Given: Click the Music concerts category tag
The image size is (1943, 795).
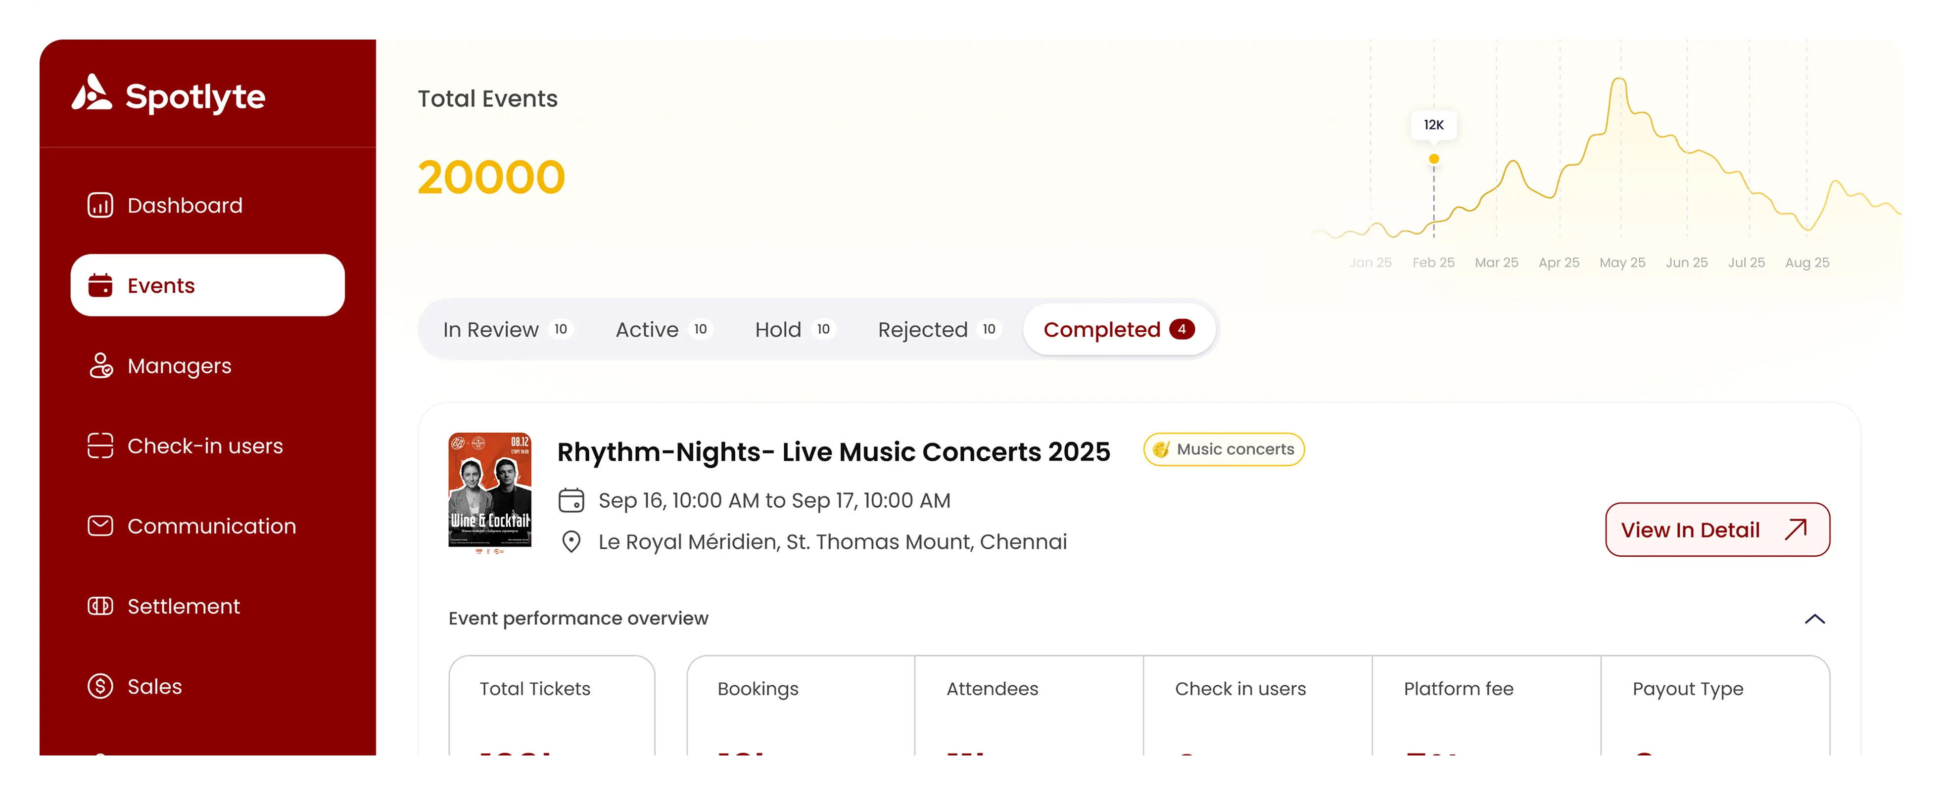Looking at the screenshot, I should click(1224, 450).
